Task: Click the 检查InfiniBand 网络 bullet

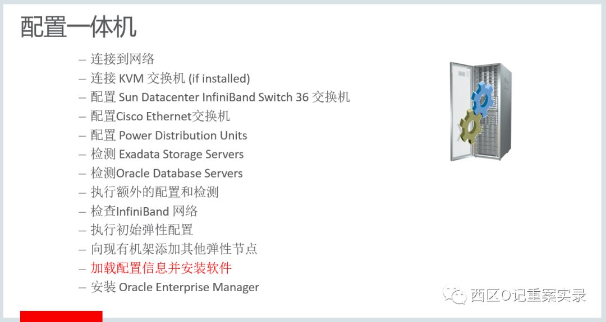Action: click(144, 211)
